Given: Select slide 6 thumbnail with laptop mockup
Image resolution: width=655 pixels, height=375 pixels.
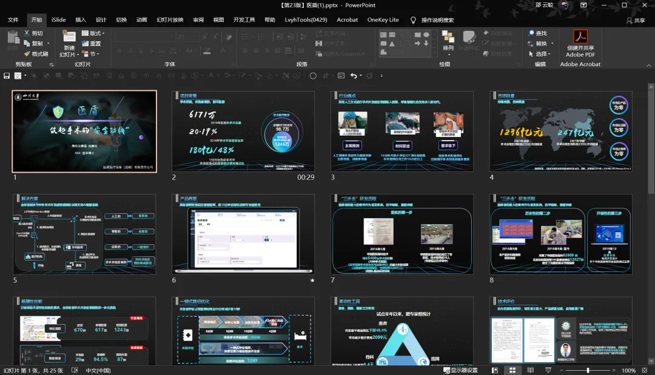Looking at the screenshot, I should coord(243,235).
